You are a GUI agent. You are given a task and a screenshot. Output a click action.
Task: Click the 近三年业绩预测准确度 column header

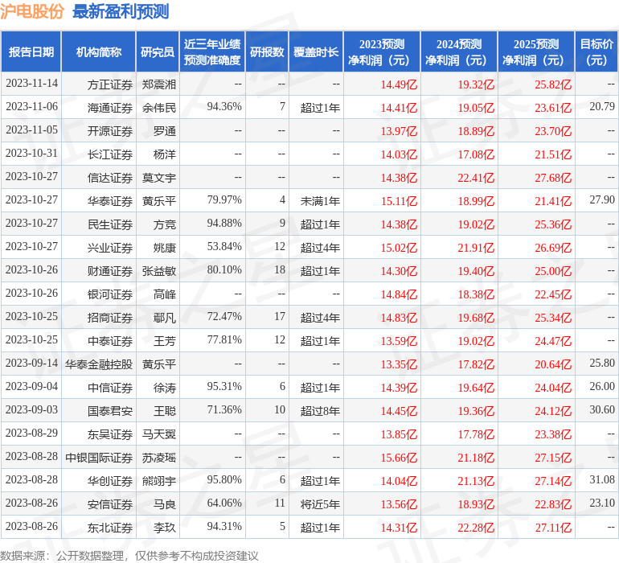click(x=212, y=51)
